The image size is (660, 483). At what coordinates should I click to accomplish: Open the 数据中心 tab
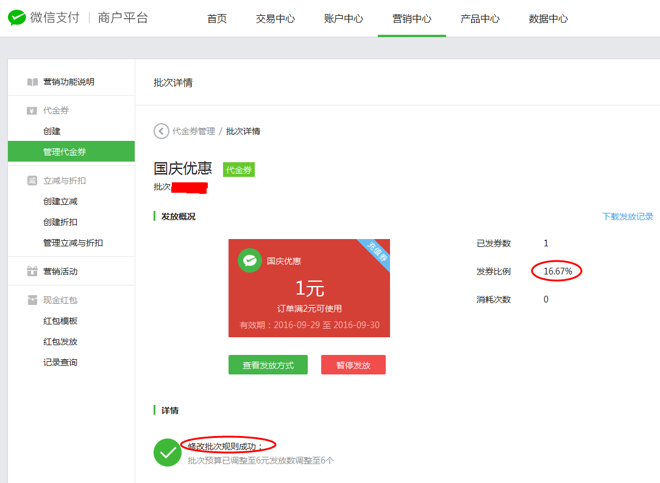point(548,18)
